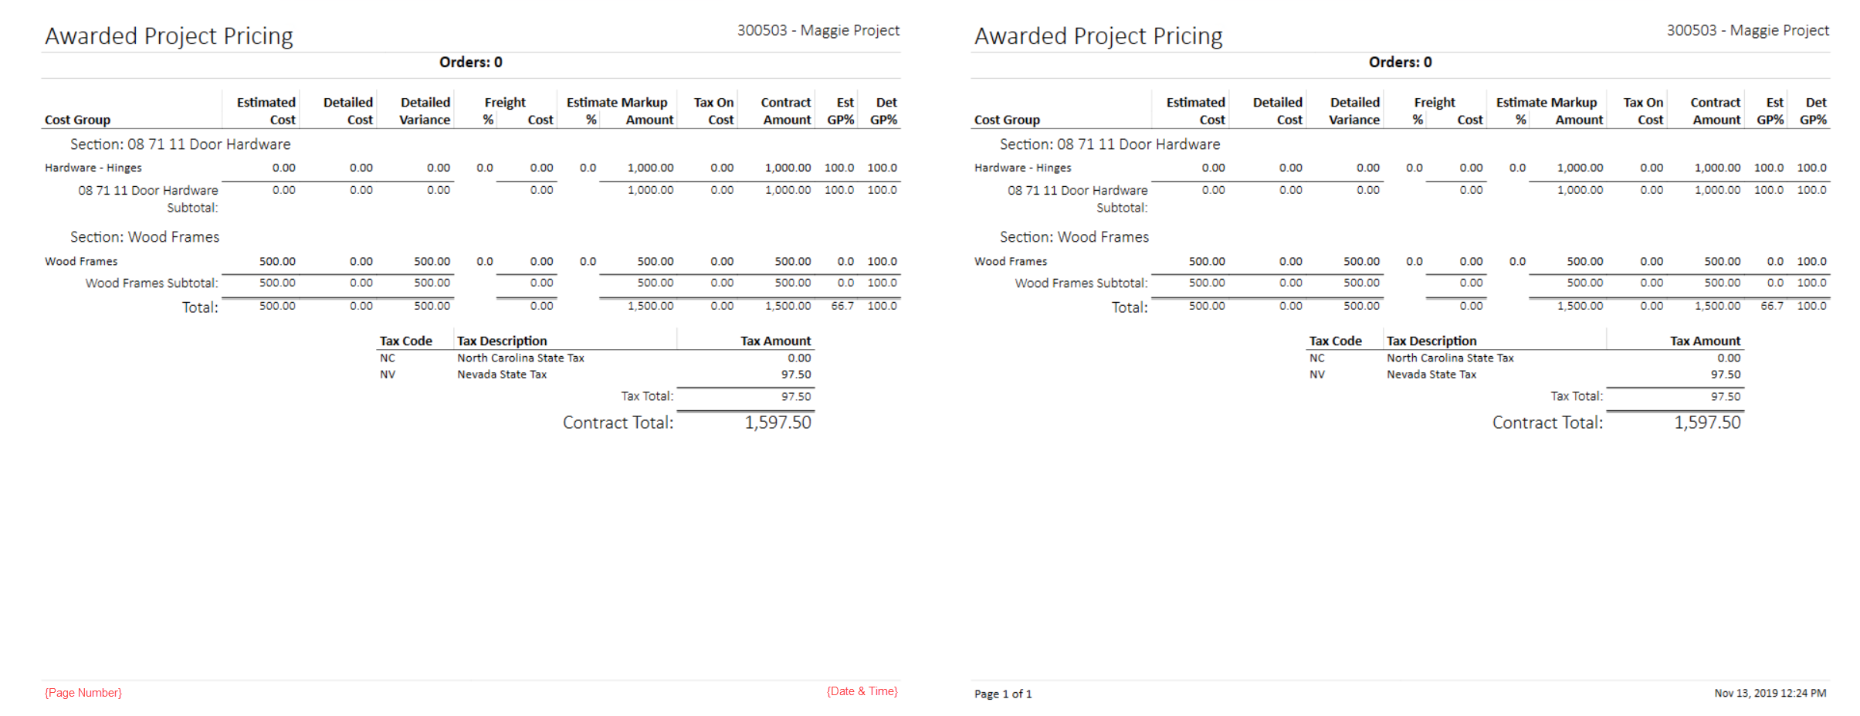Click Estimate Markup header in left report
The height and width of the screenshot is (716, 1860).
617,103
